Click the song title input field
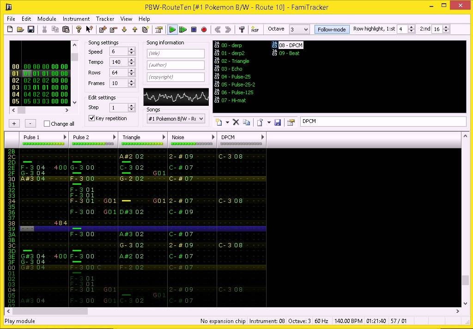Viewport: 473px width, 329px height. [x=176, y=54]
